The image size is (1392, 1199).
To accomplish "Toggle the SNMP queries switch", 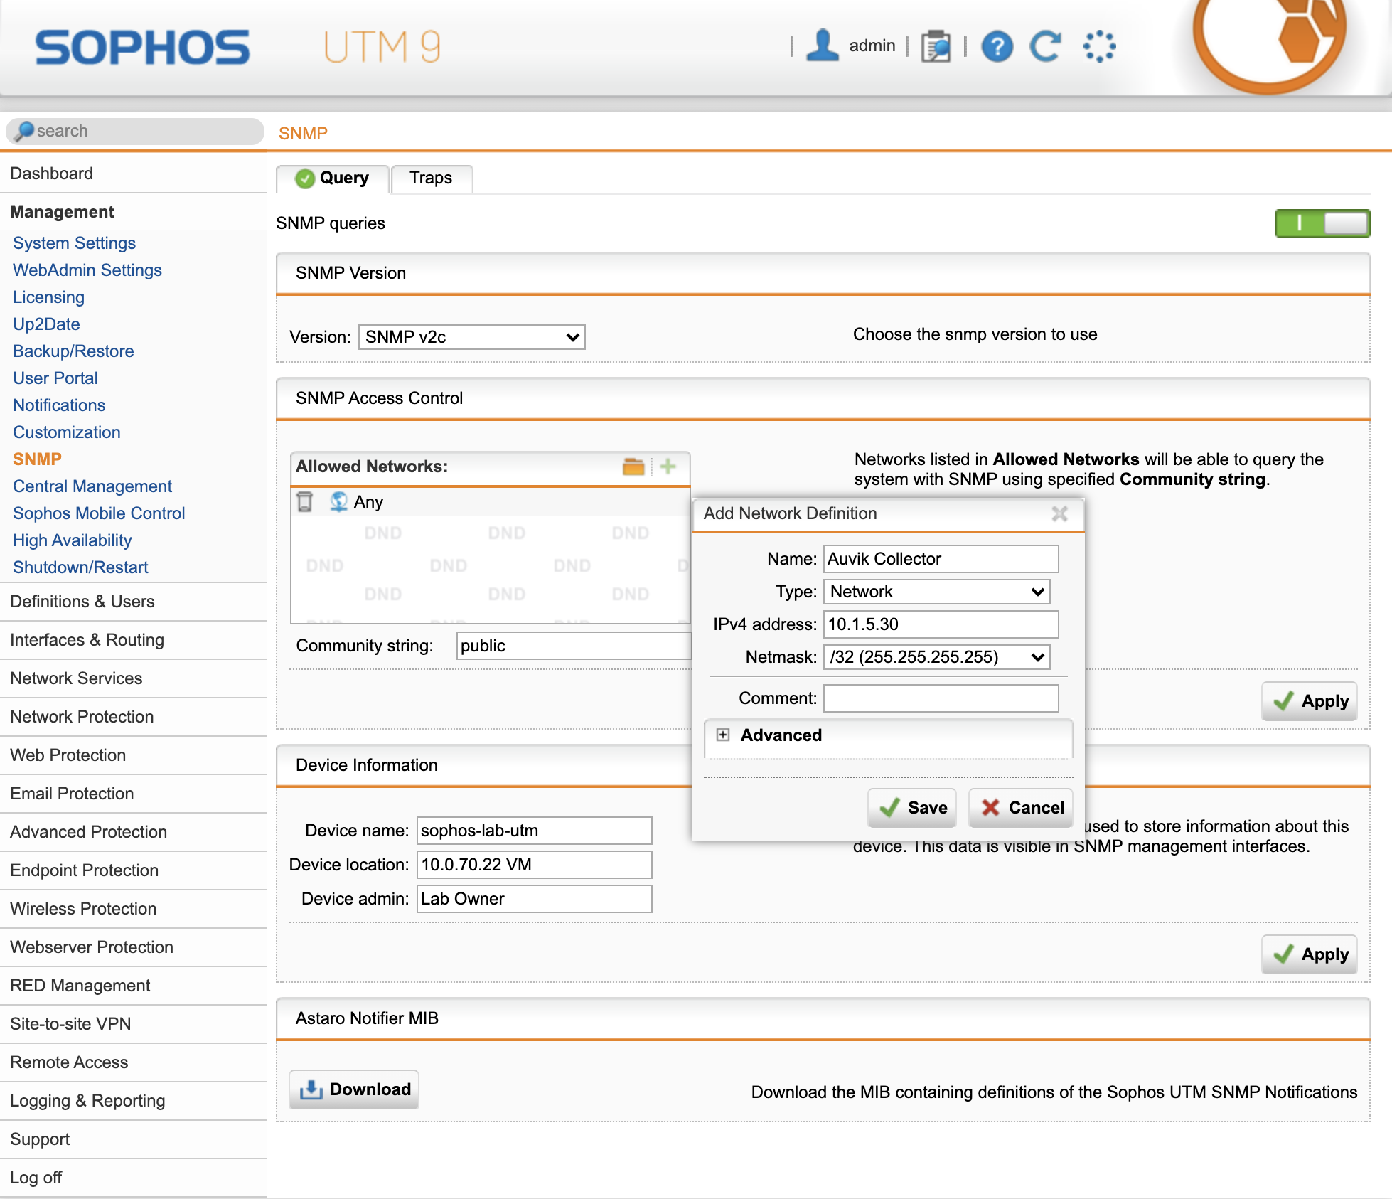I will (1322, 223).
